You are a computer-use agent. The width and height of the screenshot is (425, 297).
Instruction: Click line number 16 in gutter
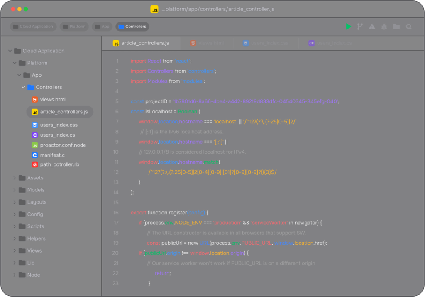click(116, 213)
